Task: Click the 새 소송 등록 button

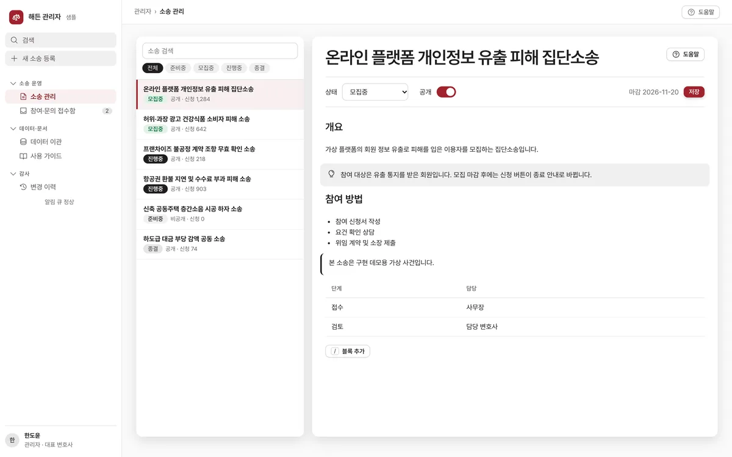Action: pyautogui.click(x=60, y=58)
